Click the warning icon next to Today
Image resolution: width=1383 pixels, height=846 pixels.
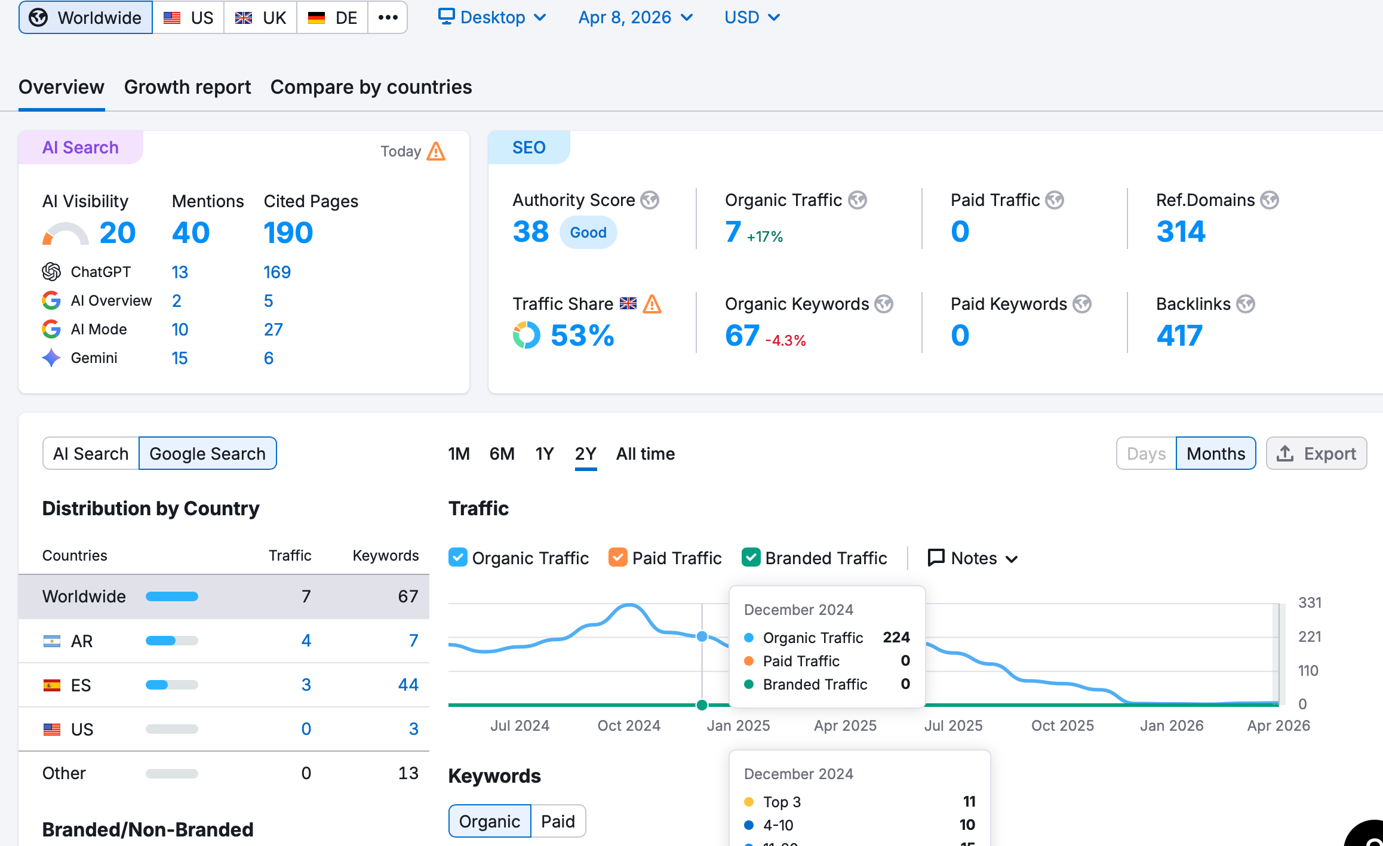[x=437, y=152]
